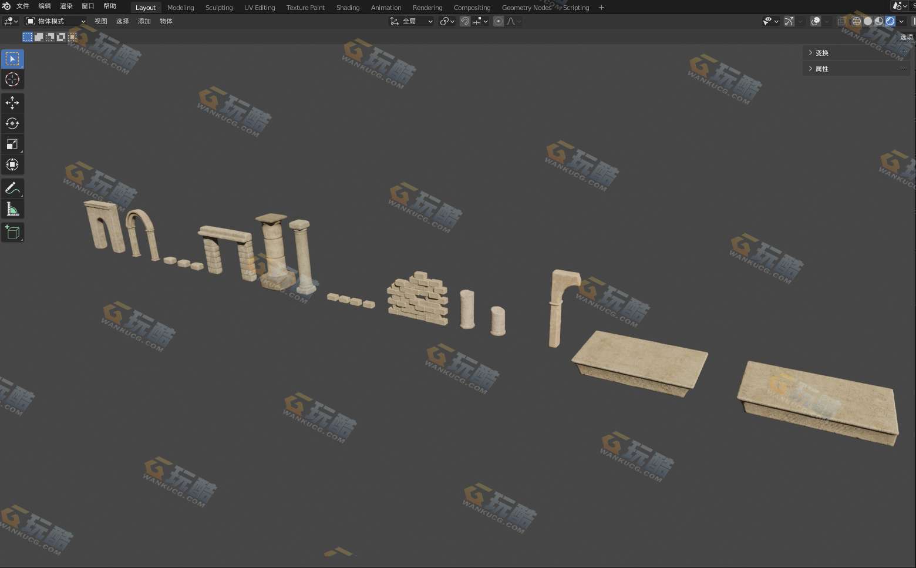Select the Select Box tool

point(12,59)
